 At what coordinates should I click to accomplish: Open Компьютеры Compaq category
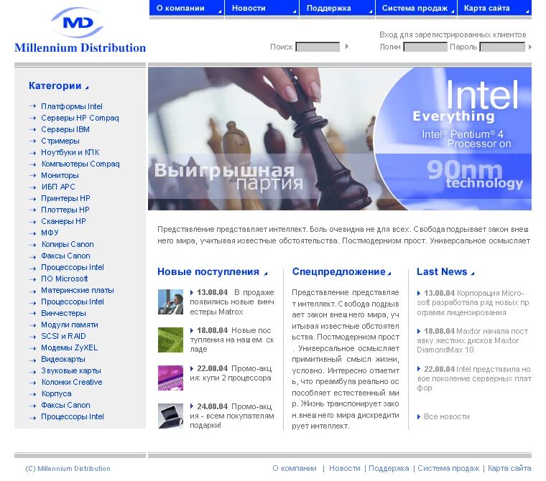[80, 164]
